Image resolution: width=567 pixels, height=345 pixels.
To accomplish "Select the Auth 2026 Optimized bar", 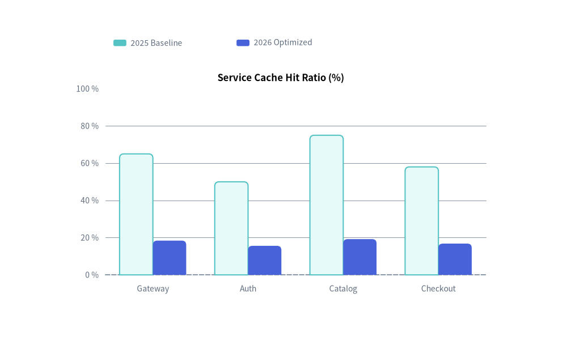I will (265, 261).
